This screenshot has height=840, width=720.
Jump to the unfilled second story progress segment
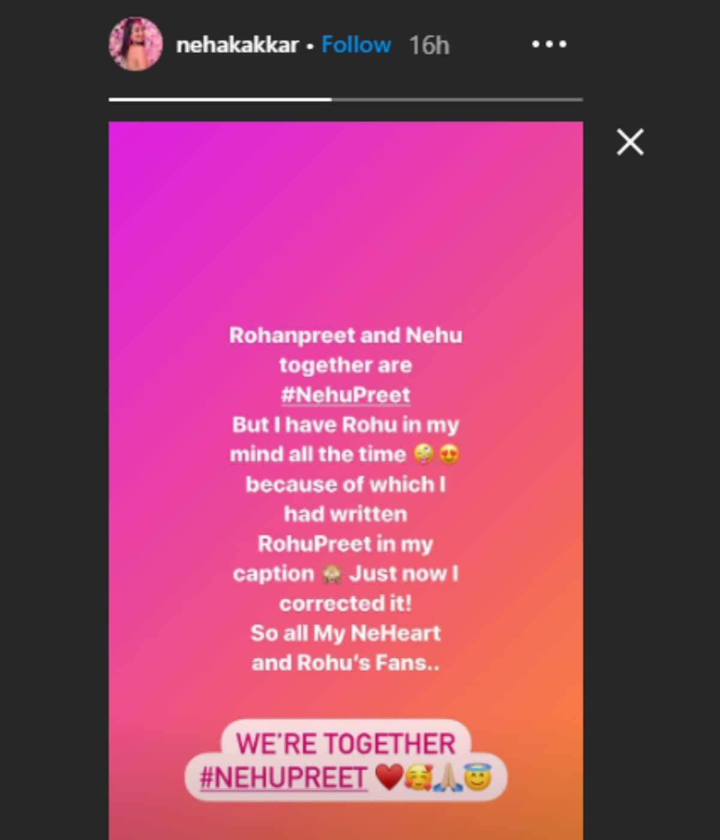(457, 99)
